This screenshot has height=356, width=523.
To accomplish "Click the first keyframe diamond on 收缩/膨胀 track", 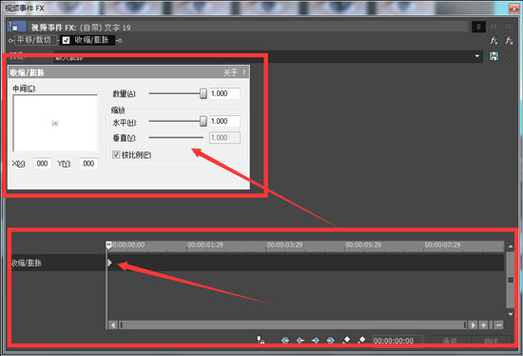I will pyautogui.click(x=109, y=263).
